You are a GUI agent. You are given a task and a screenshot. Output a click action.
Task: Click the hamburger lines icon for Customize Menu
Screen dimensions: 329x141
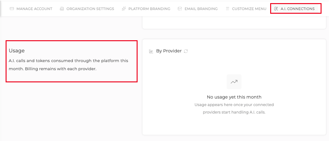click(x=228, y=9)
